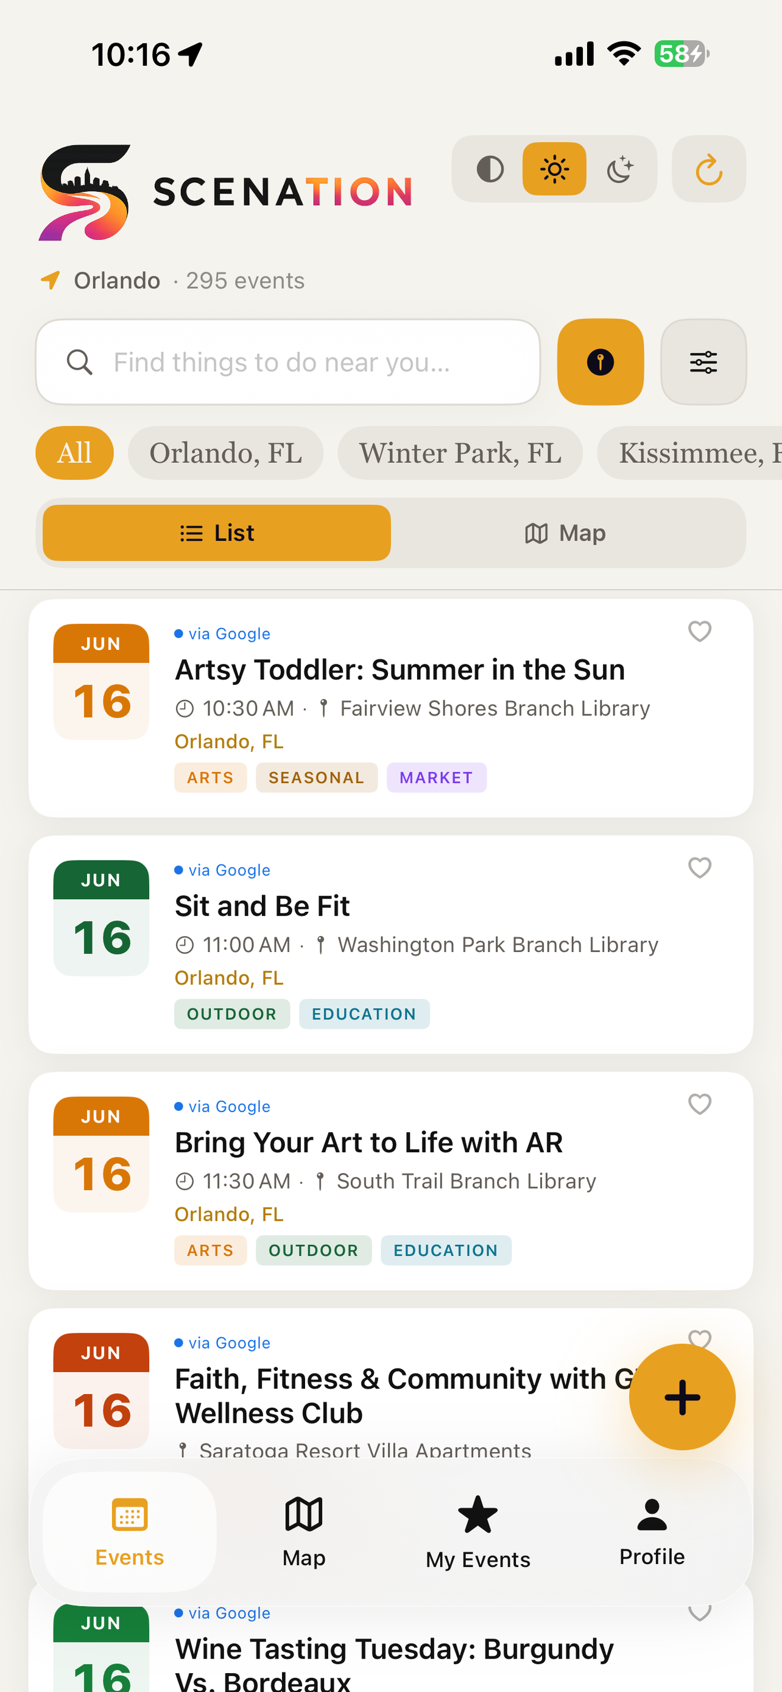Image resolution: width=782 pixels, height=1692 pixels.
Task: Tap the refresh events icon
Action: click(x=708, y=169)
